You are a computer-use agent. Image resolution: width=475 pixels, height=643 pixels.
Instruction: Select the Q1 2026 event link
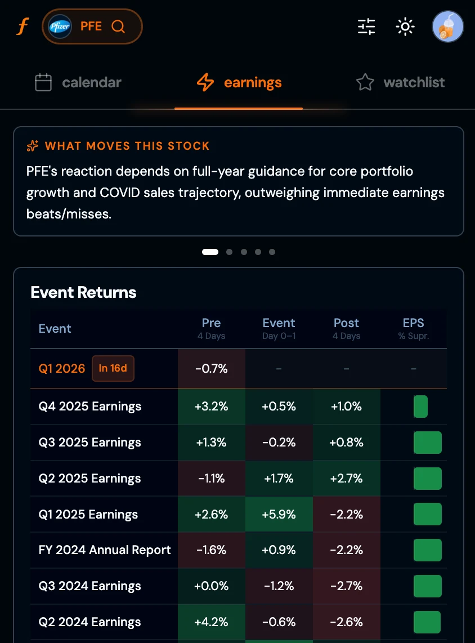[x=62, y=368]
